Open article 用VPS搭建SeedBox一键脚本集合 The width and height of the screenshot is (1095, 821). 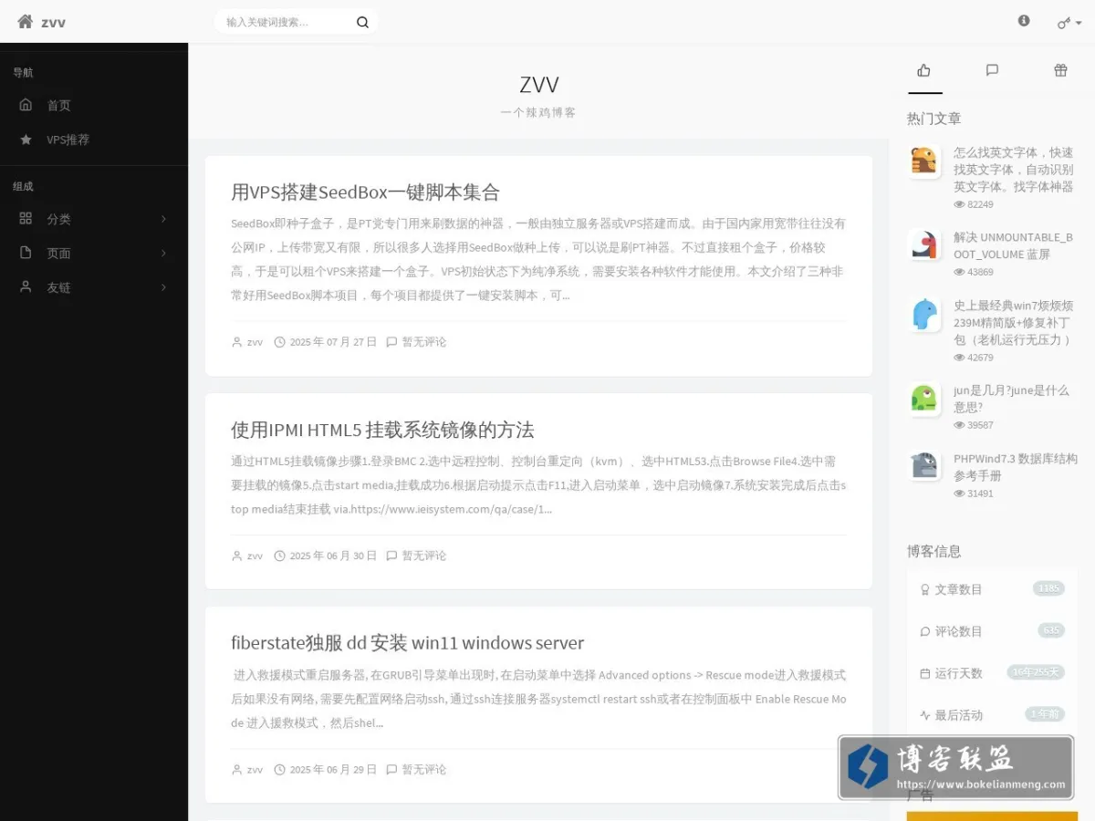[x=365, y=192]
